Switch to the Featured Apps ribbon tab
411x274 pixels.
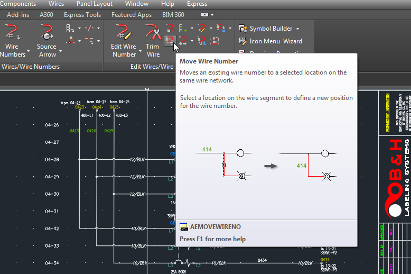132,15
